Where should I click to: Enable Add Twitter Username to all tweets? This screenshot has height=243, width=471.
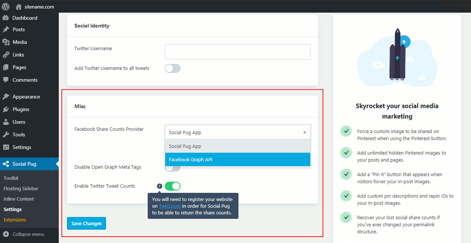pos(173,69)
